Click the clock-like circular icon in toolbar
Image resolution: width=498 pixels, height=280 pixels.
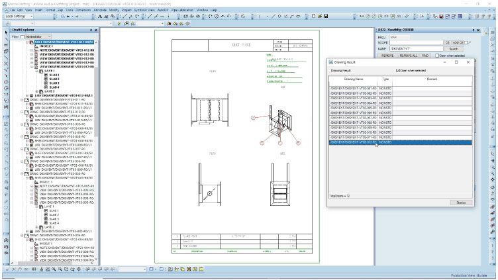(217, 16)
